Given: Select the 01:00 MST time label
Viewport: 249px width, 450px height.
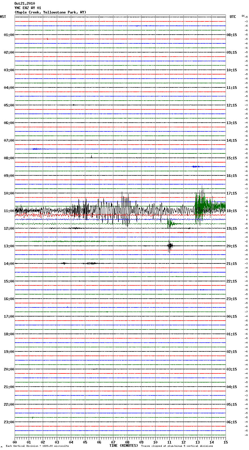Looking at the screenshot, I should click(9, 35).
